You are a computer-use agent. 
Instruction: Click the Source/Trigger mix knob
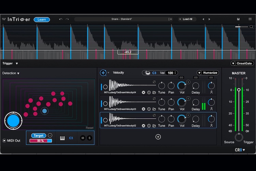click(239, 137)
